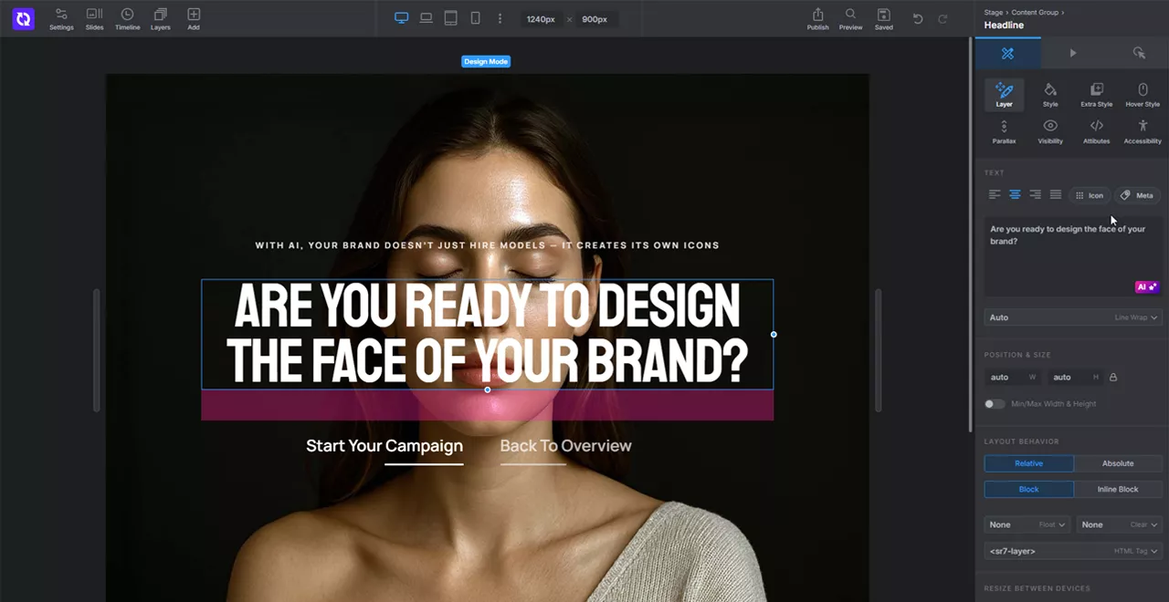Switch to Inline Block display
Image resolution: width=1169 pixels, height=602 pixels.
click(1117, 489)
